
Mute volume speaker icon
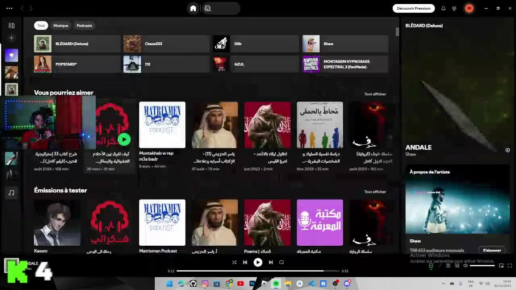click(x=465, y=266)
